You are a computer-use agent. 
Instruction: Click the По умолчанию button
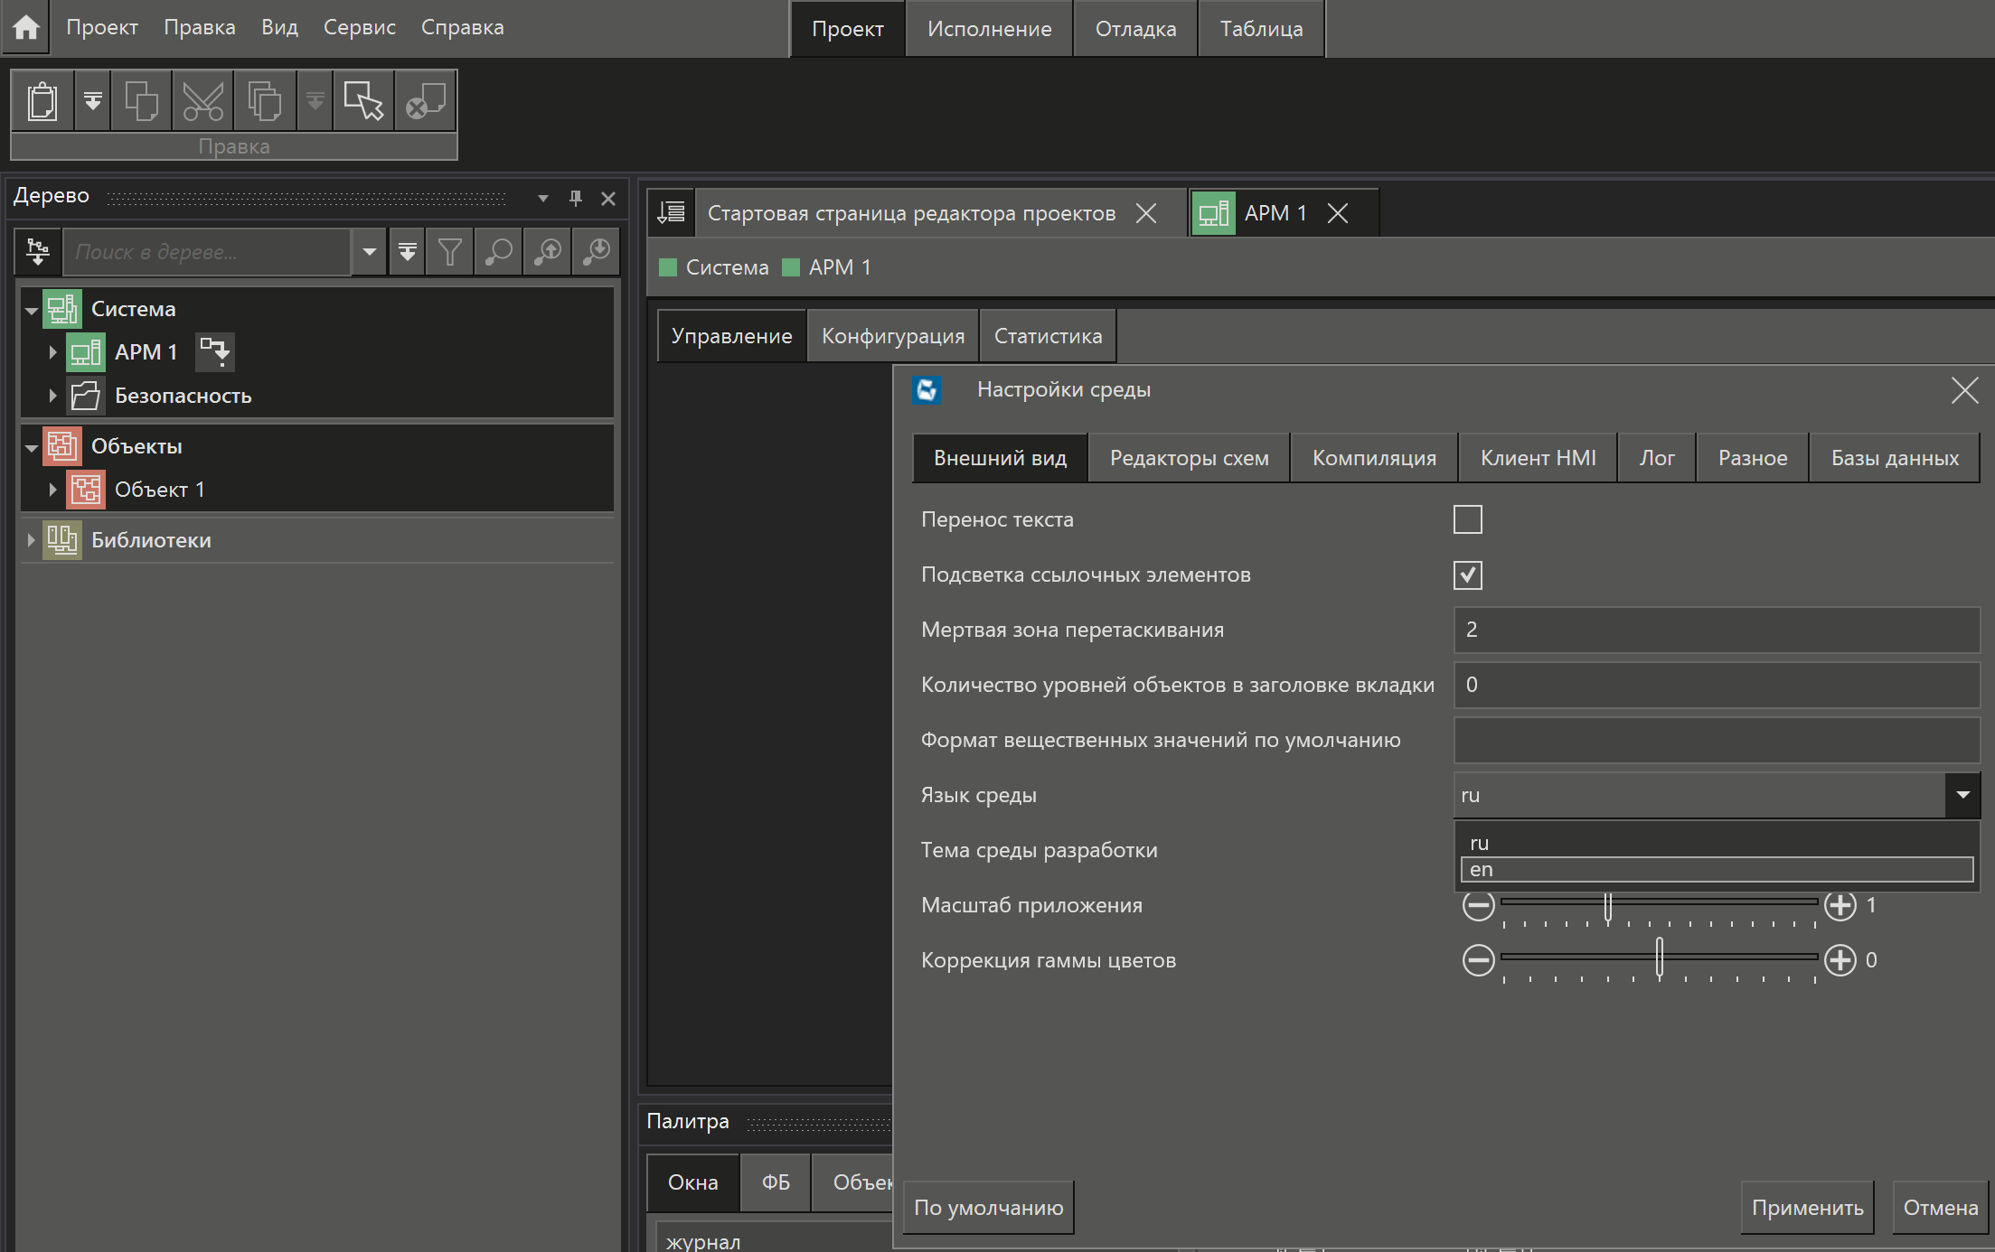[988, 1208]
